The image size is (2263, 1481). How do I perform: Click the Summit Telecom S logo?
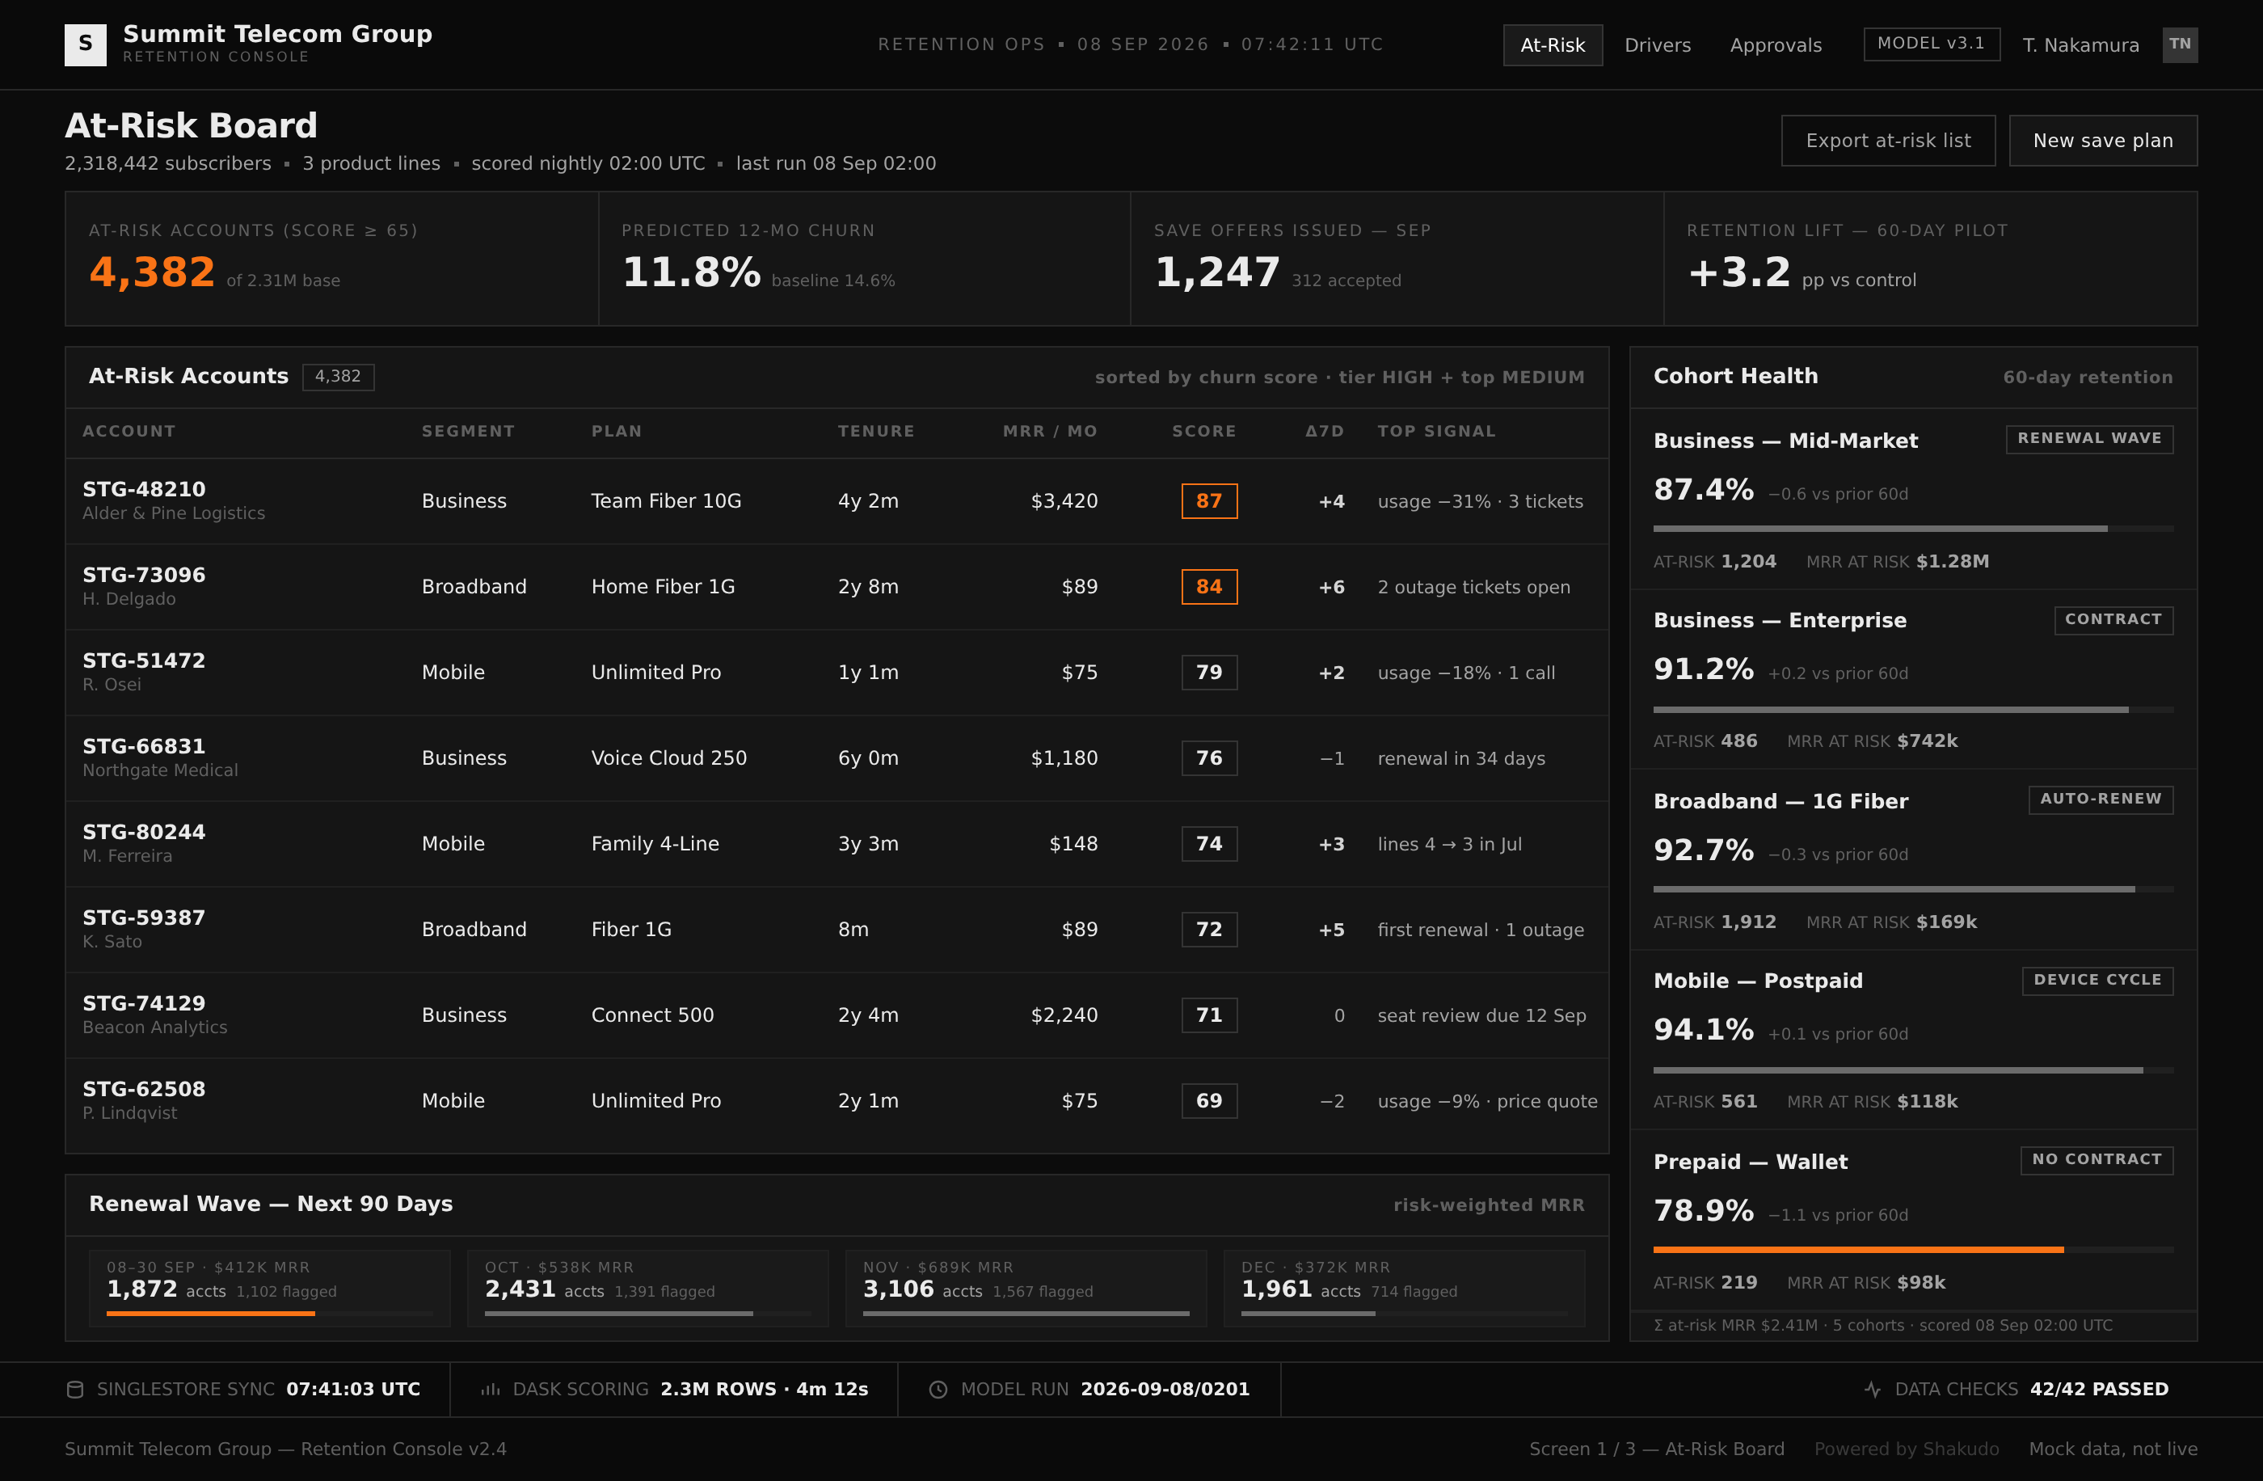point(86,44)
